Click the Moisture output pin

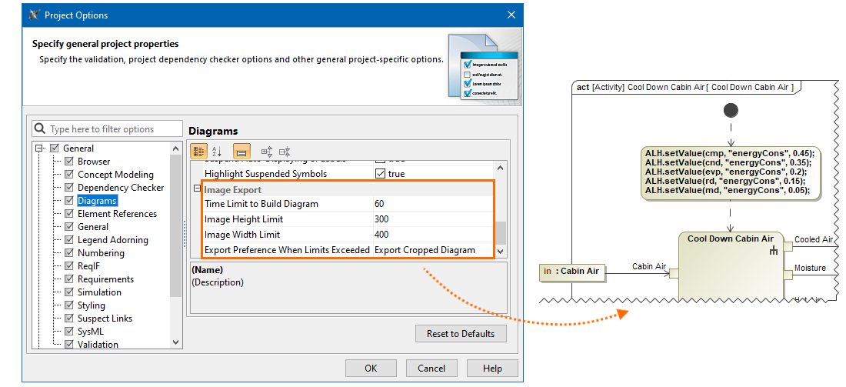[787, 275]
